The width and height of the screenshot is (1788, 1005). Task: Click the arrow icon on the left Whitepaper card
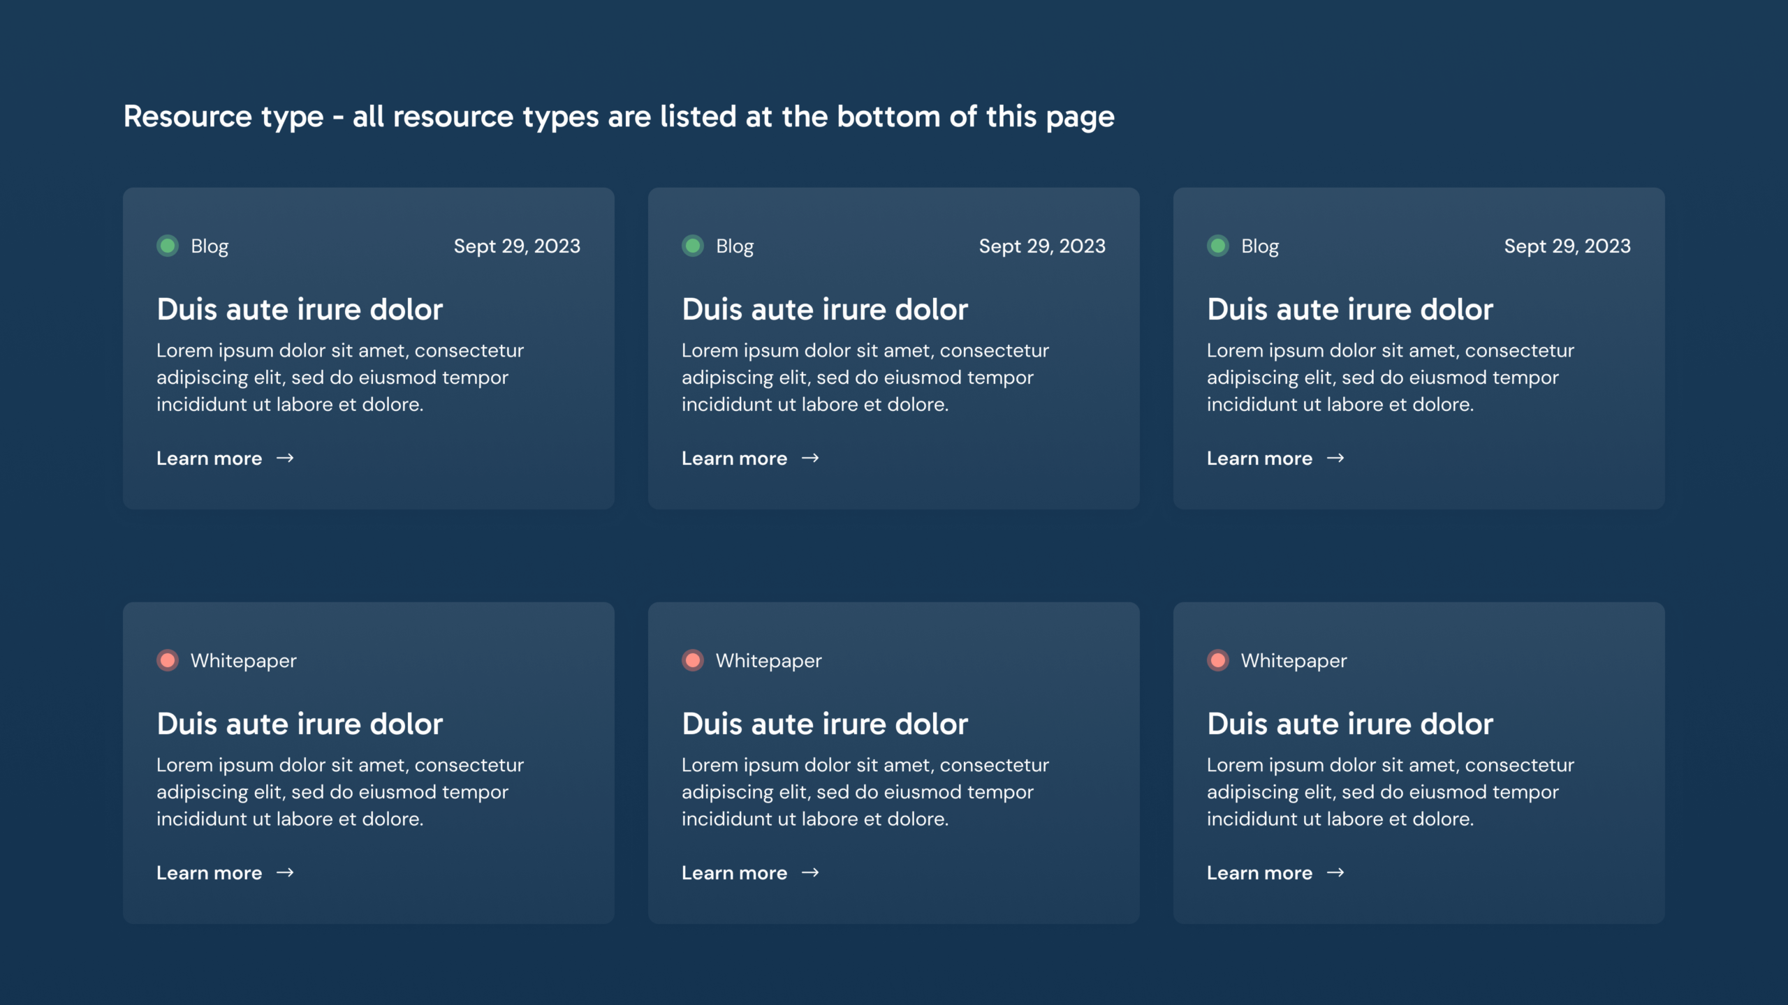(285, 873)
